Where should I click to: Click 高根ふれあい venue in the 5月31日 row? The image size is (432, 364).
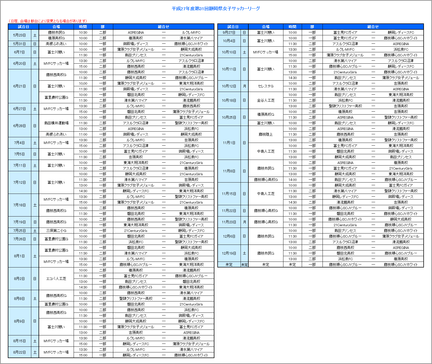coord(56,44)
